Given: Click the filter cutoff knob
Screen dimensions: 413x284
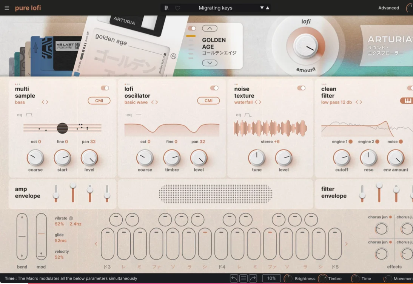Looking at the screenshot, I should pyautogui.click(x=342, y=158).
